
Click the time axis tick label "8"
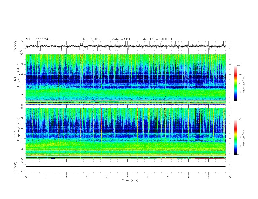pyautogui.click(x=188, y=177)
